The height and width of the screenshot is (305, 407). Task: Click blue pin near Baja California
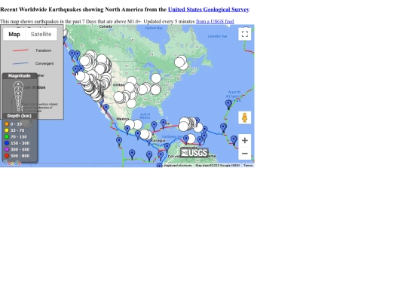[106, 108]
